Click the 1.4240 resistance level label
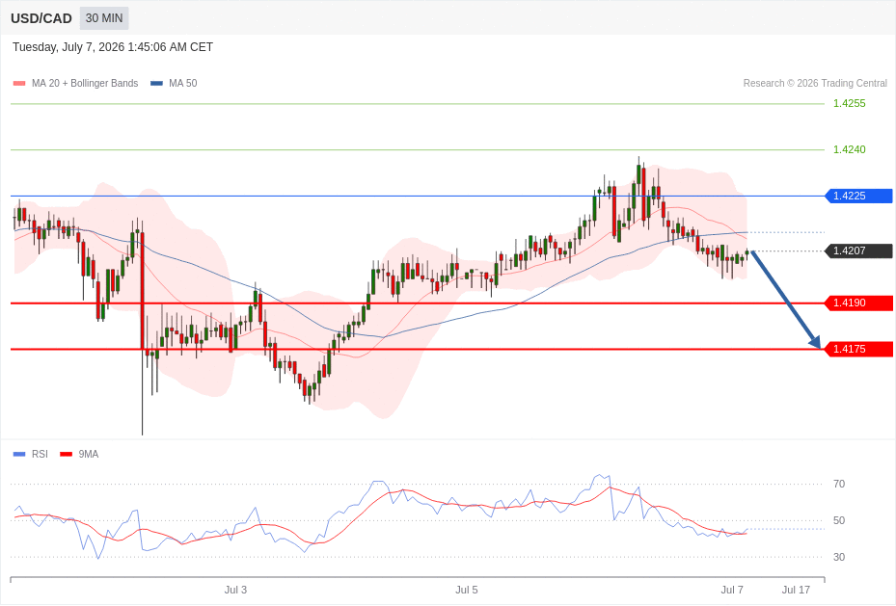Viewport: 896px width, 606px height. 849,149
